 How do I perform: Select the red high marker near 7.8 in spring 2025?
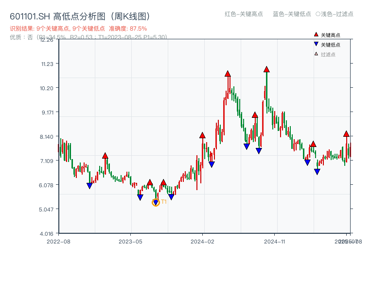click(313, 144)
